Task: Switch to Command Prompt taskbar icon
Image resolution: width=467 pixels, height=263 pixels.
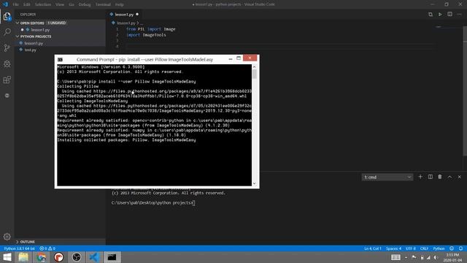Action: coord(112,257)
